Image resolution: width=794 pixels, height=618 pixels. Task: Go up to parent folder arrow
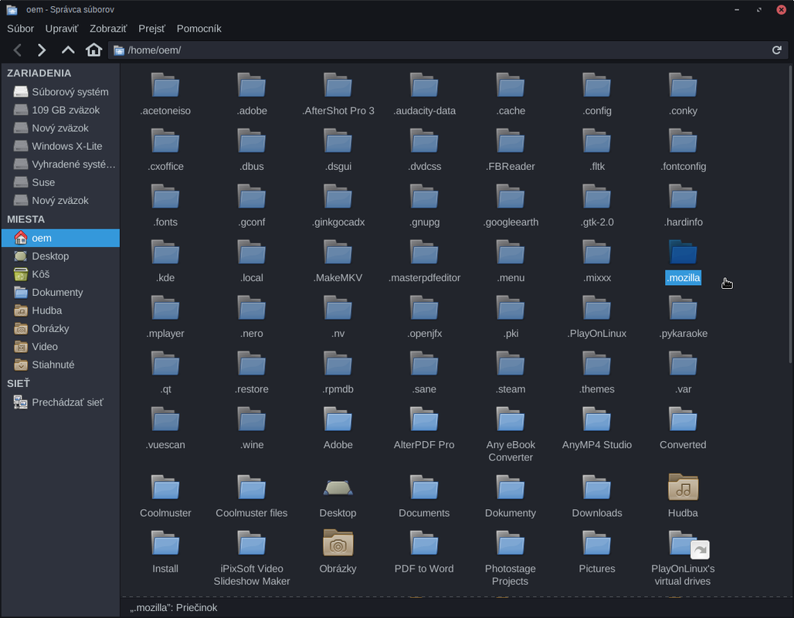click(x=68, y=50)
